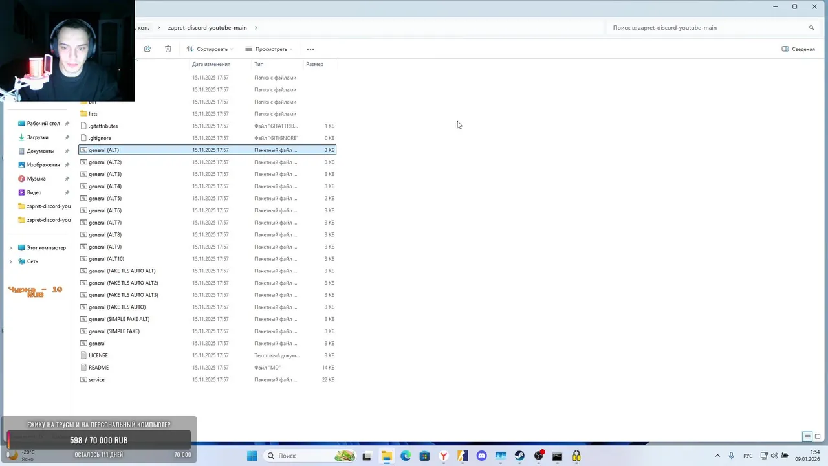Open Изображения in navigation pane
Image resolution: width=828 pixels, height=466 pixels.
pos(43,165)
